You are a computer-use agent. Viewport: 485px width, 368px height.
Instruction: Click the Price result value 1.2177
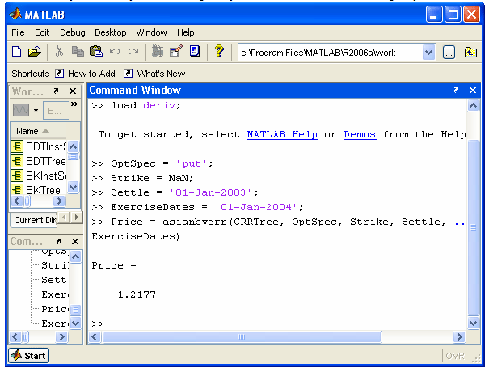pos(137,294)
